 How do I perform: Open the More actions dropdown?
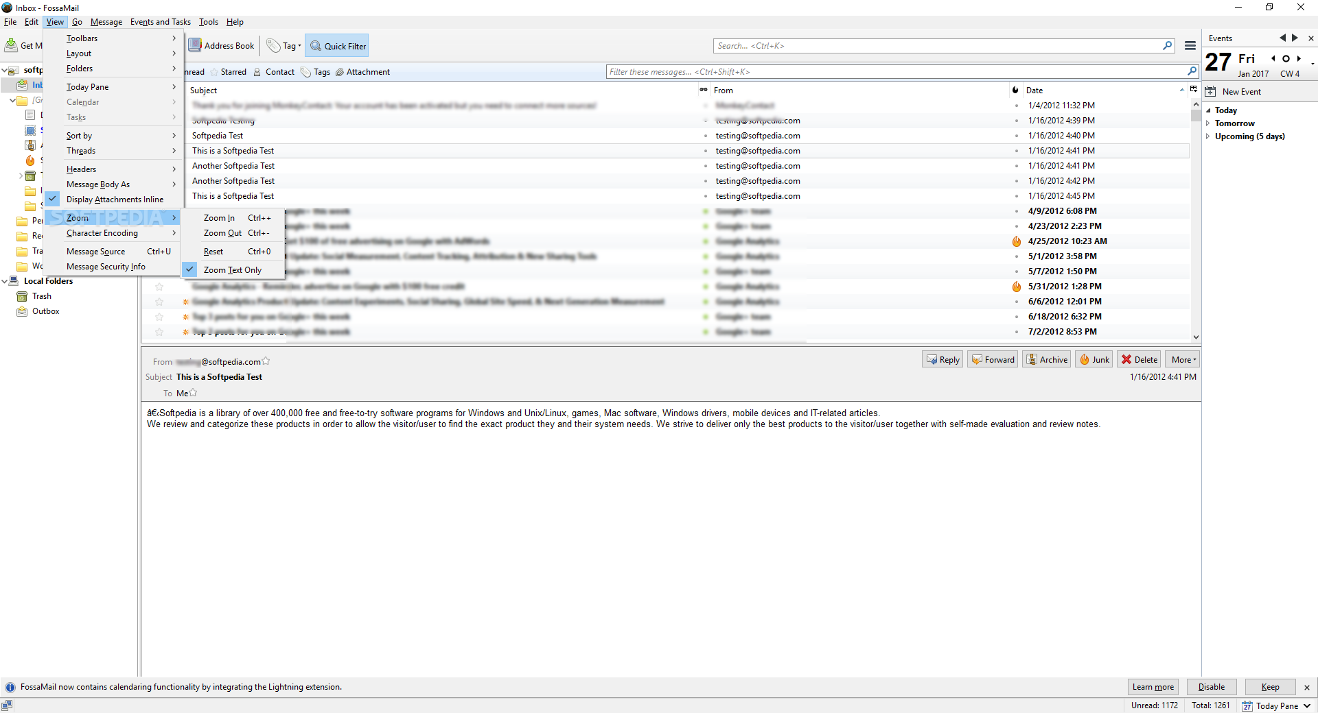pos(1183,359)
